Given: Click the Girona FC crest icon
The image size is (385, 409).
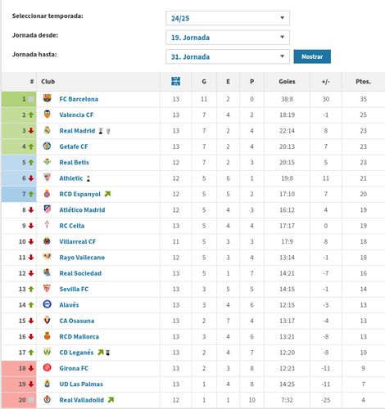Looking at the screenshot, I should (48, 367).
